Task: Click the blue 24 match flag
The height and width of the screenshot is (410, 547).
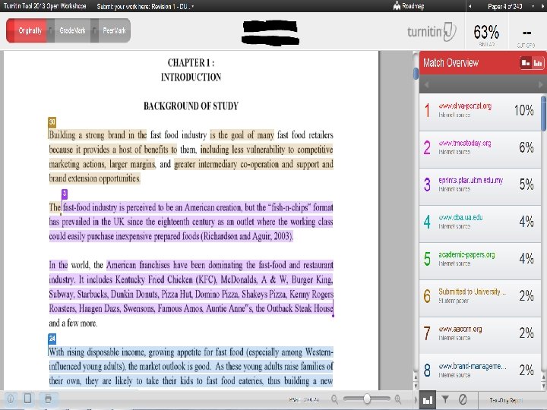Action: (x=52, y=339)
